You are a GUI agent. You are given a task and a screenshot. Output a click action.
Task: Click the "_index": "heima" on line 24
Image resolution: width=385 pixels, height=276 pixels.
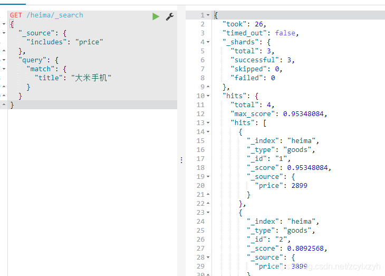click(x=283, y=222)
